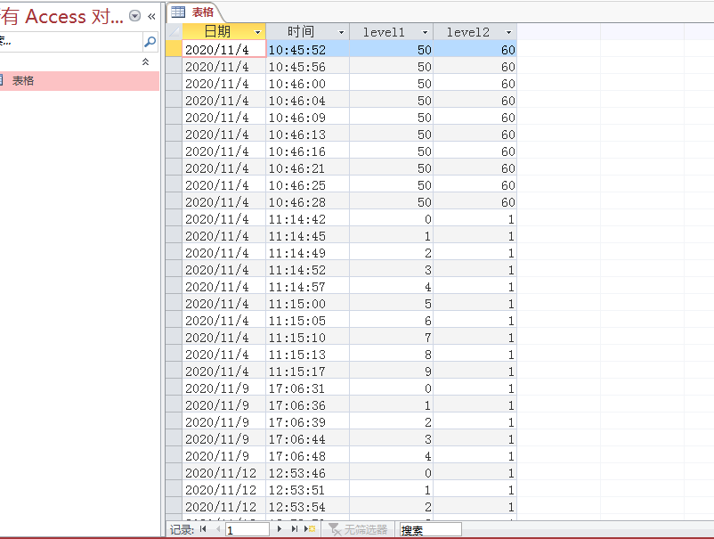Image resolution: width=714 pixels, height=539 pixels.
Task: Select the cell with time 11:15:13
Action: coord(308,354)
